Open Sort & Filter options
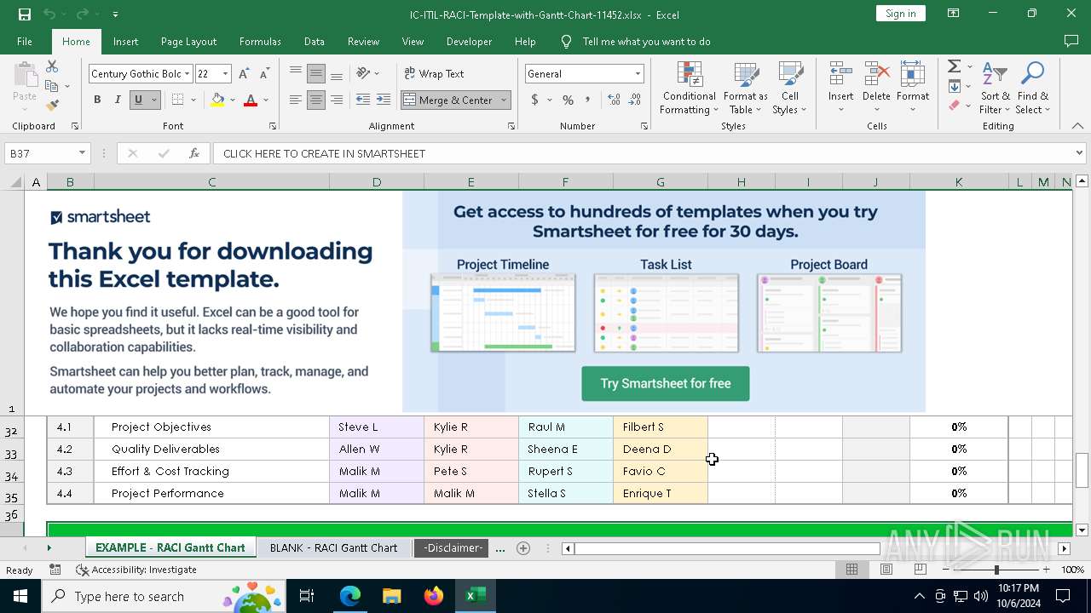 coord(995,89)
